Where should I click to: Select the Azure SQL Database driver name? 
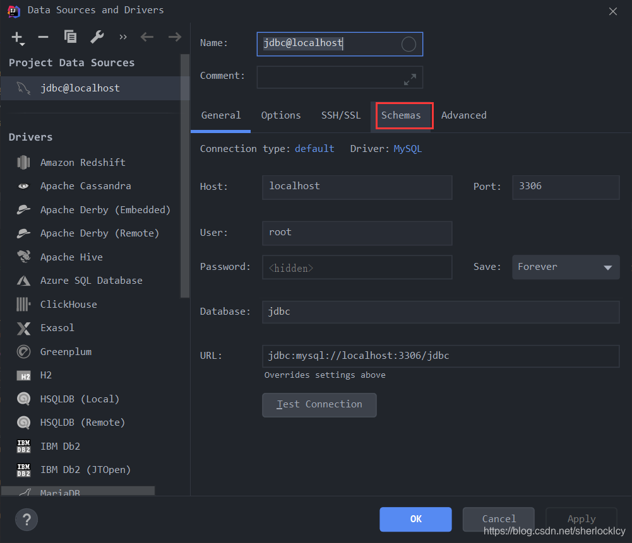pos(91,281)
